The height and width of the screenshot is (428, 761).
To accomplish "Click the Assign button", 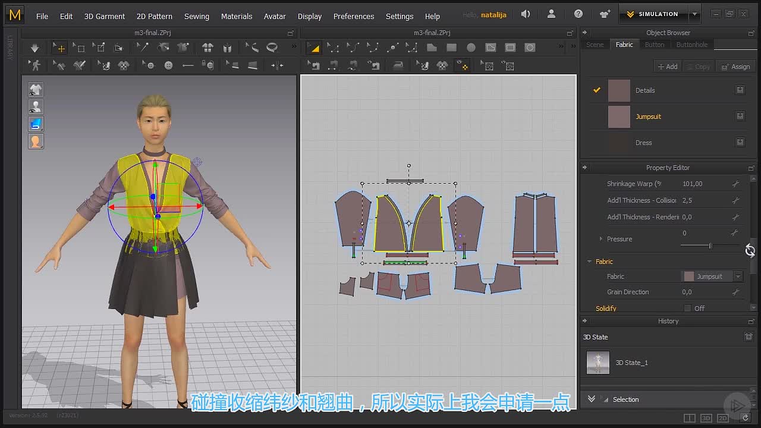I will click(735, 67).
